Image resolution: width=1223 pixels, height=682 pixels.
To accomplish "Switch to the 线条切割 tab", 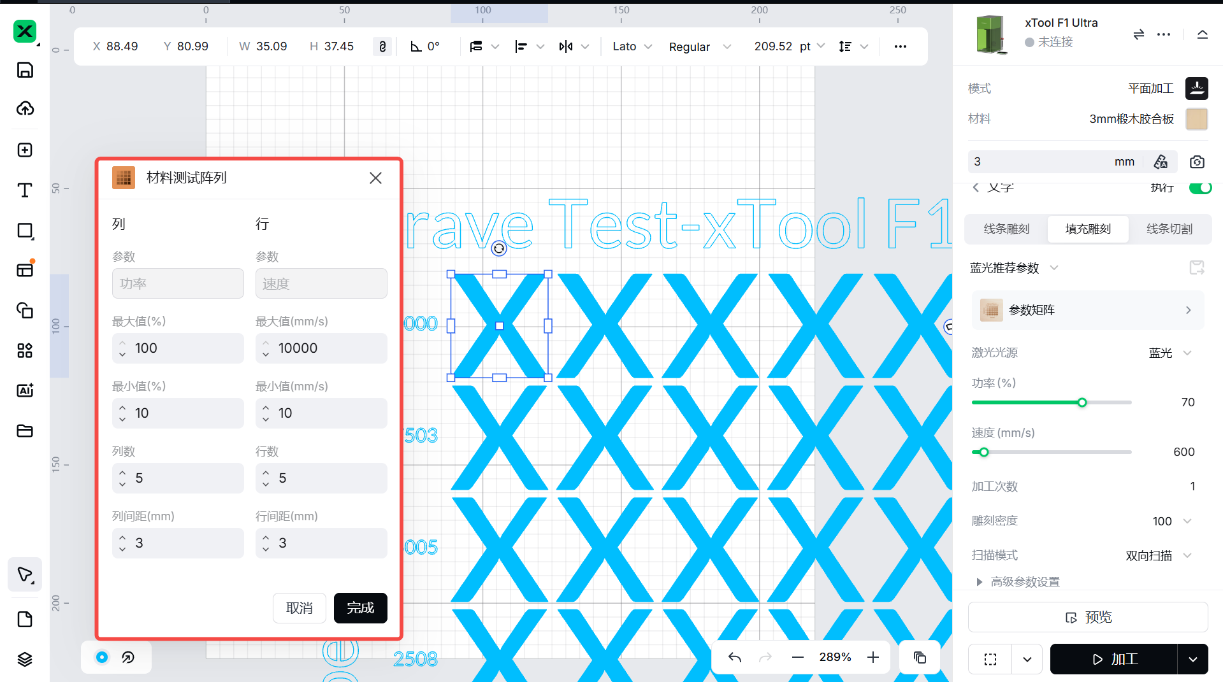I will click(x=1169, y=229).
